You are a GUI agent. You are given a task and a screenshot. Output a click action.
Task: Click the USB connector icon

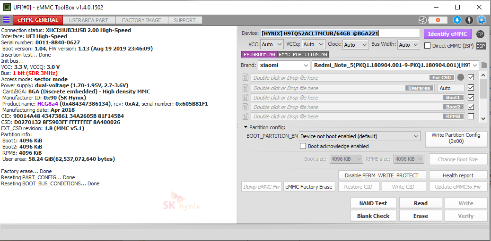[x=469, y=20]
